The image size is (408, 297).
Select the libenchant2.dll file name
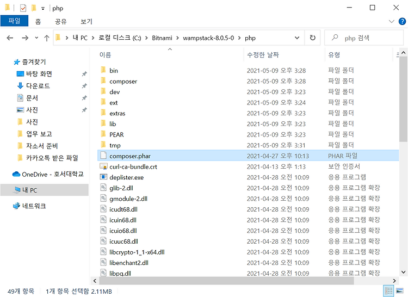(x=129, y=263)
